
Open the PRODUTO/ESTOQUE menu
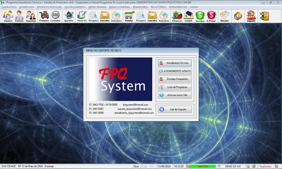tap(49, 7)
